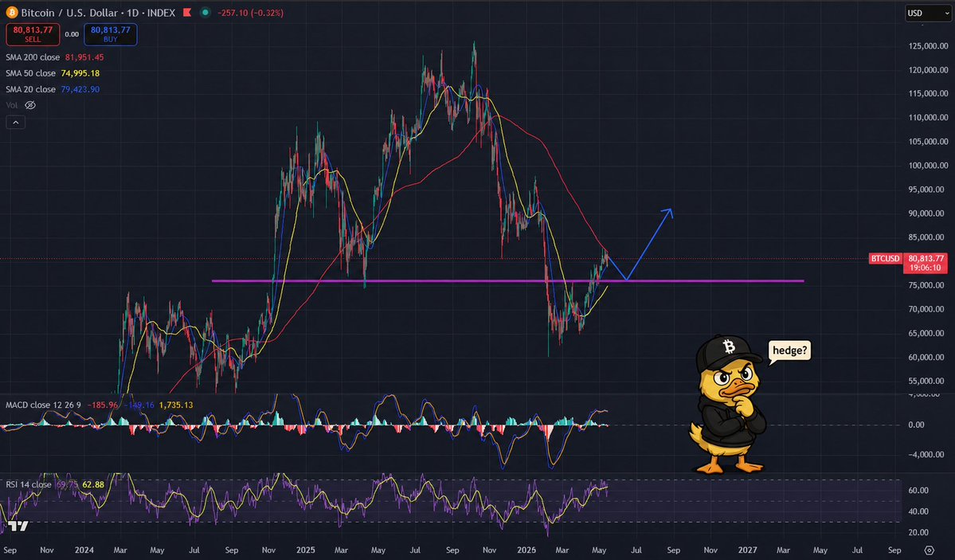Click the 2024 label on time axis
Image resolution: width=955 pixels, height=560 pixels.
tap(84, 550)
